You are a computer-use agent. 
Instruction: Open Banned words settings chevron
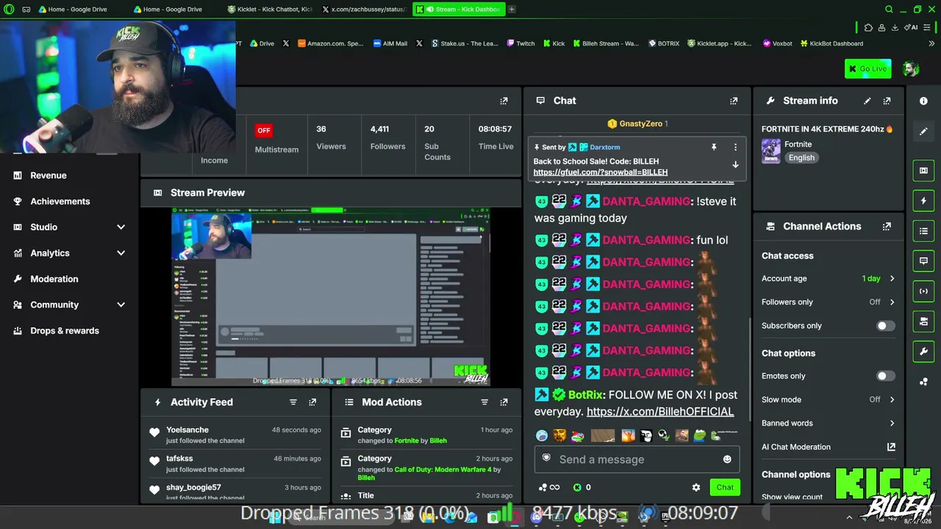[x=892, y=423]
